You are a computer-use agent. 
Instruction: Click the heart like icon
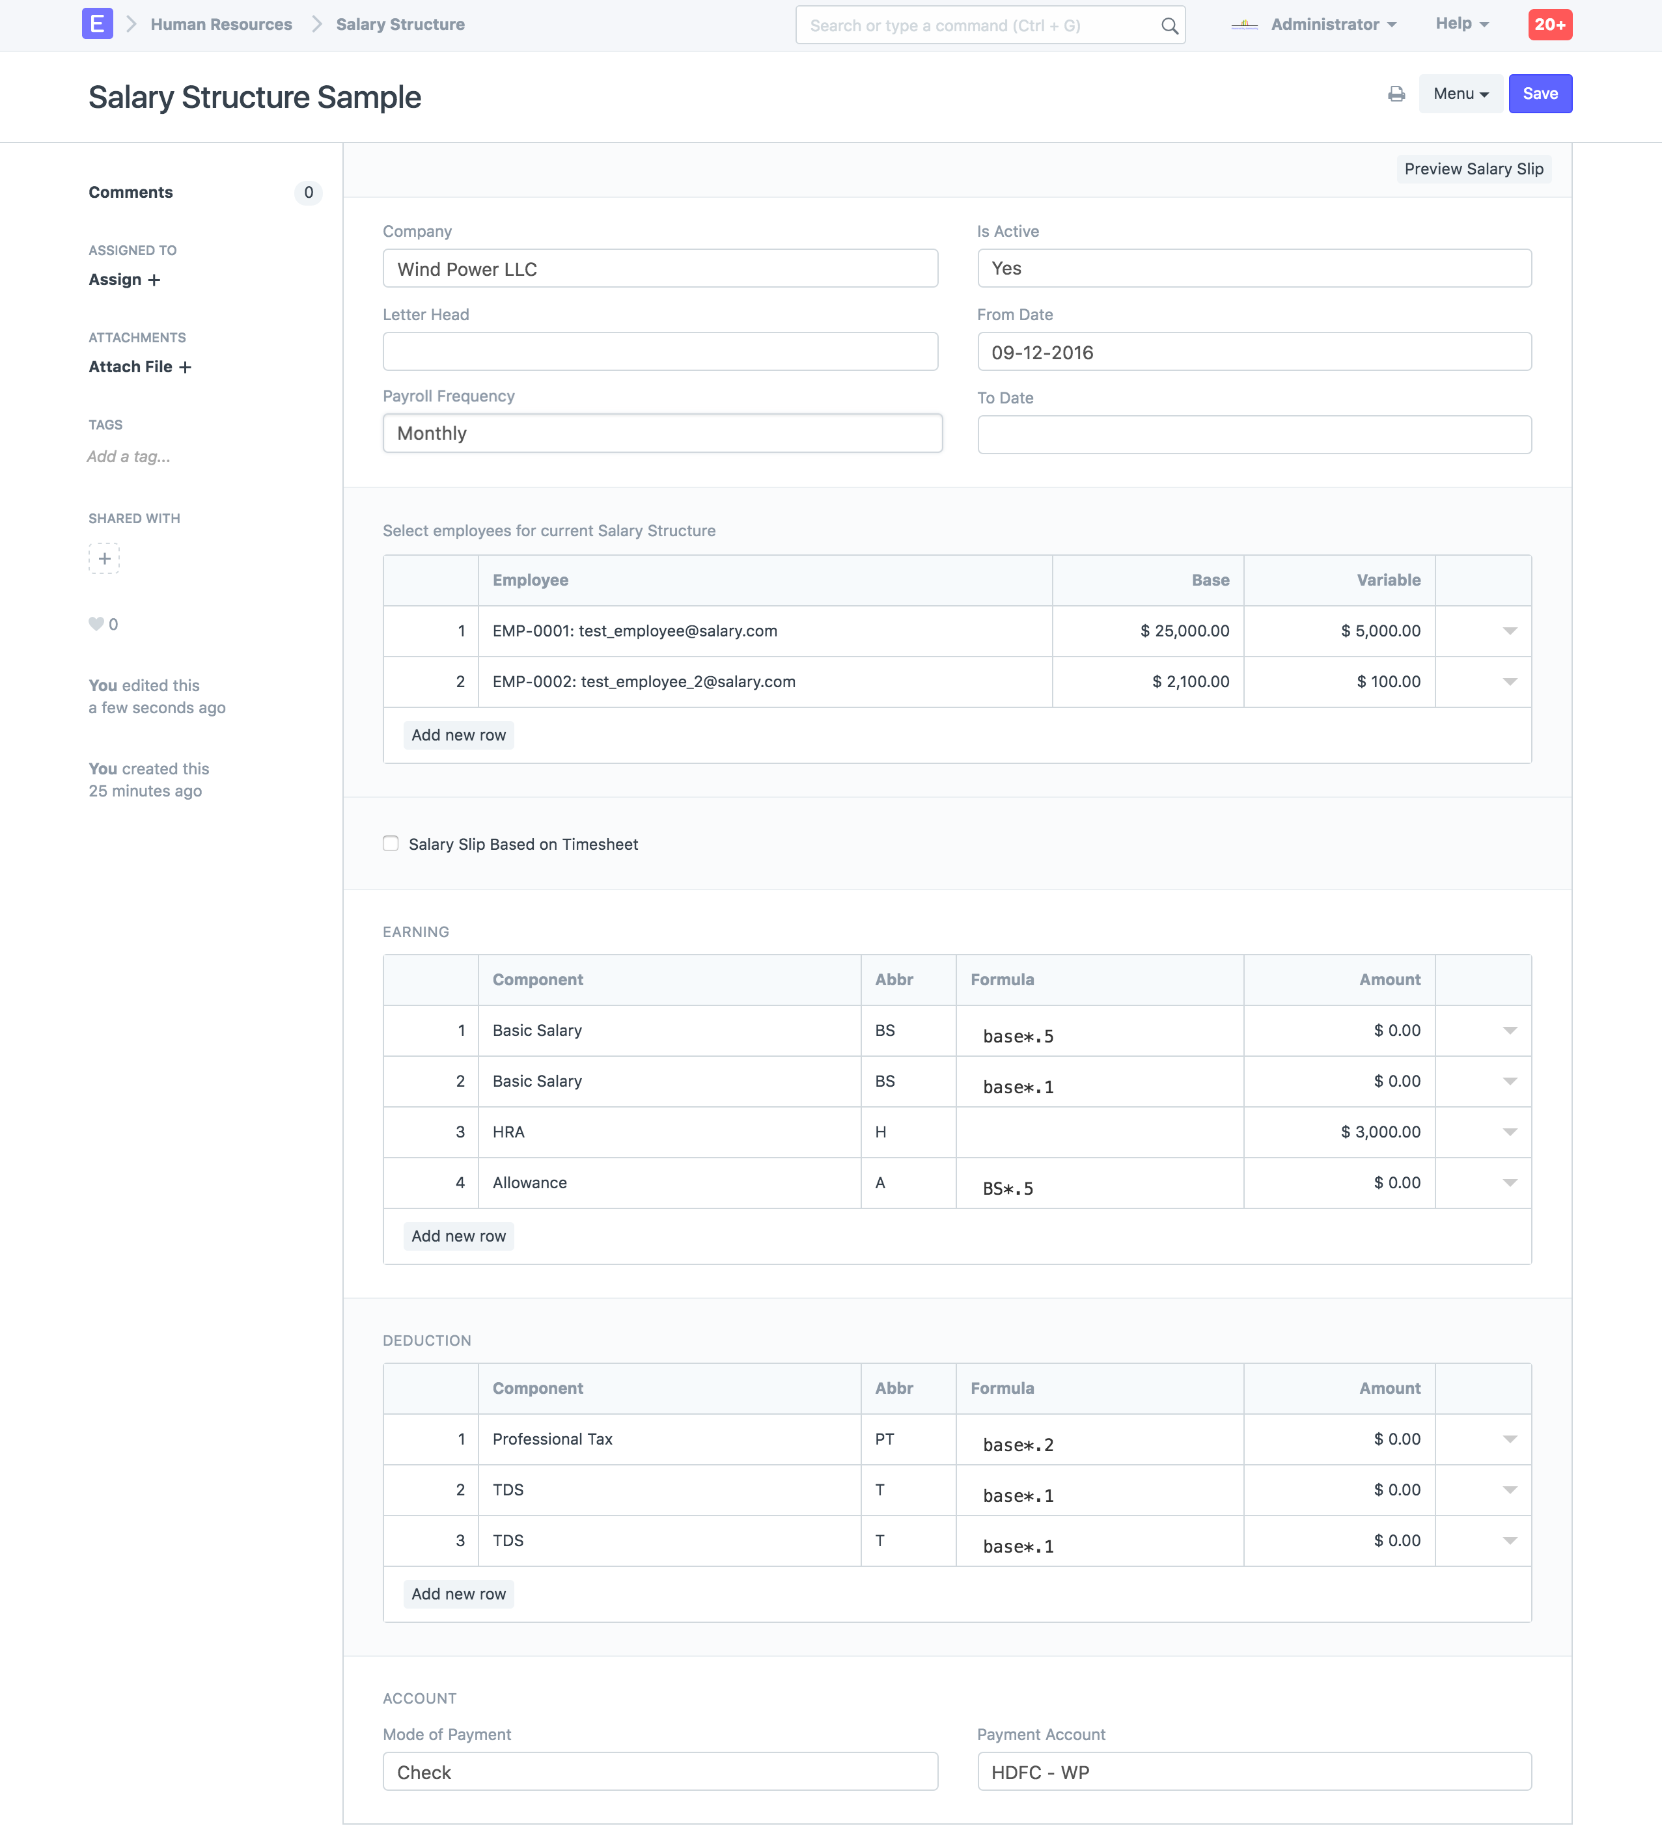tap(96, 624)
